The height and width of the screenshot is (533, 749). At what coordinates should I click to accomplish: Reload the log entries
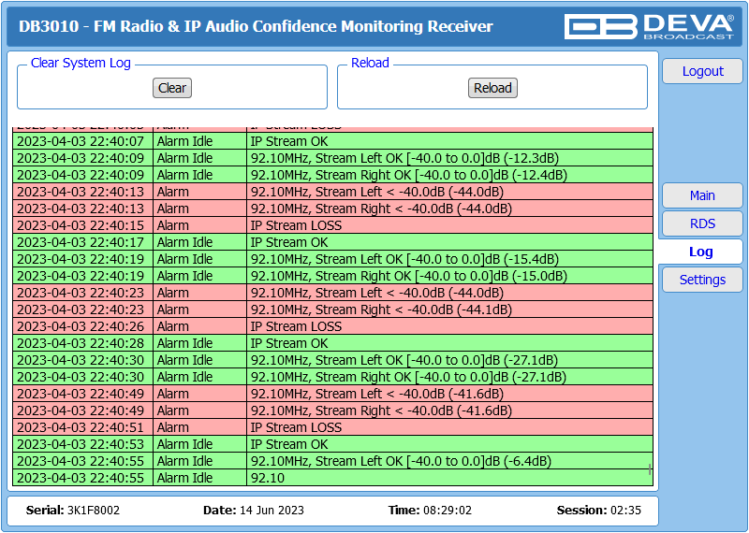[492, 88]
